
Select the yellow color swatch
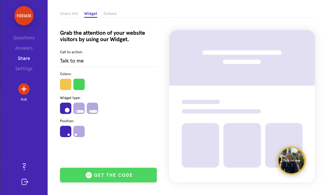point(66,84)
